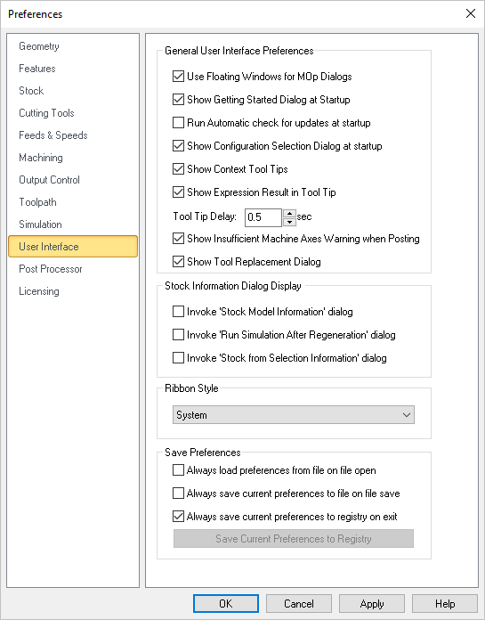Open the Geometry preferences page
The width and height of the screenshot is (485, 620).
[x=39, y=46]
